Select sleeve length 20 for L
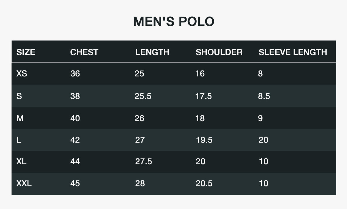 (x=263, y=140)
